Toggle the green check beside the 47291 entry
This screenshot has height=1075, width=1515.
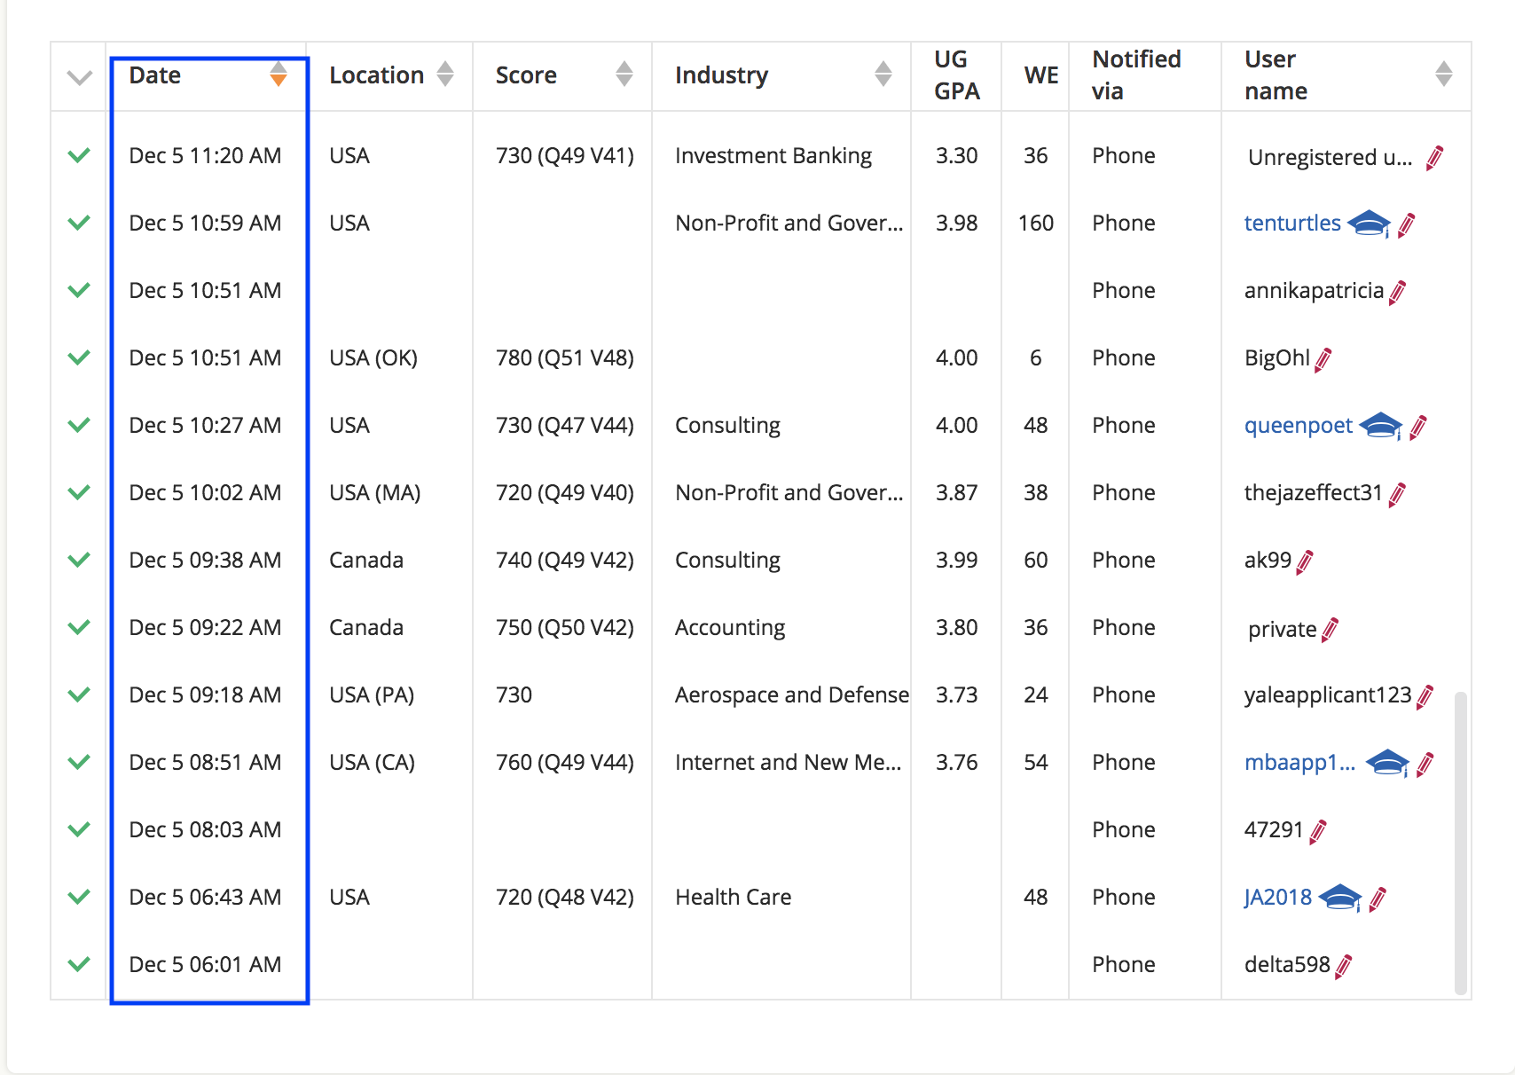click(x=78, y=829)
